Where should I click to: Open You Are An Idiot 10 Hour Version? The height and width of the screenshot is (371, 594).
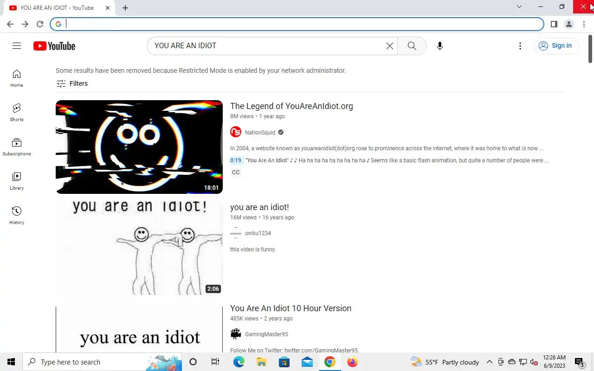click(x=291, y=308)
